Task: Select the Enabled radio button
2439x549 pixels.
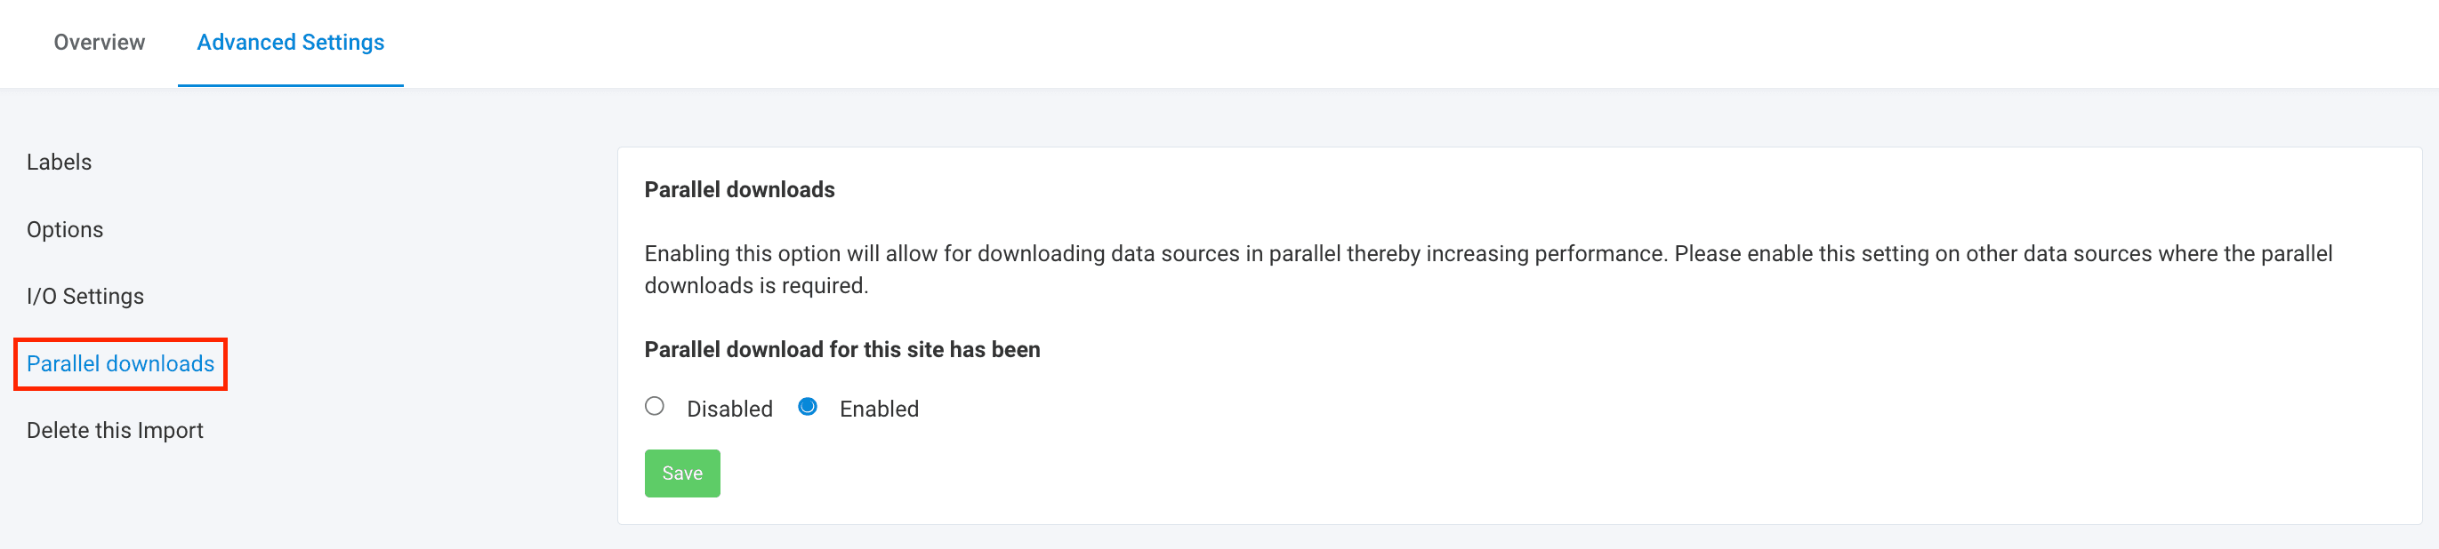Action: click(808, 406)
